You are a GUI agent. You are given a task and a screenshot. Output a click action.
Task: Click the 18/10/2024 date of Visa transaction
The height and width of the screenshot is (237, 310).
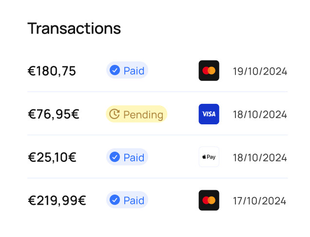(x=260, y=115)
